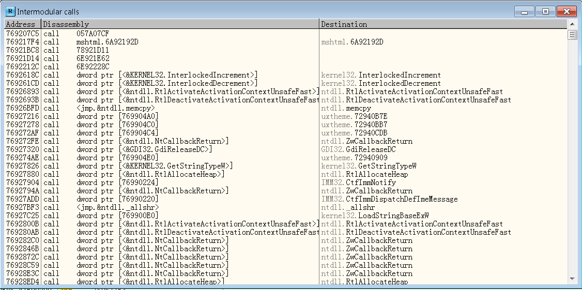Select the call 78921D11 instruction
This screenshot has width=582, height=290.
pos(76,50)
